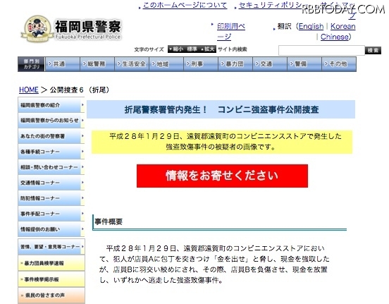Viewport: 389px width, 304px height.
Task: Open the 共通 category tab
Action: (63, 64)
